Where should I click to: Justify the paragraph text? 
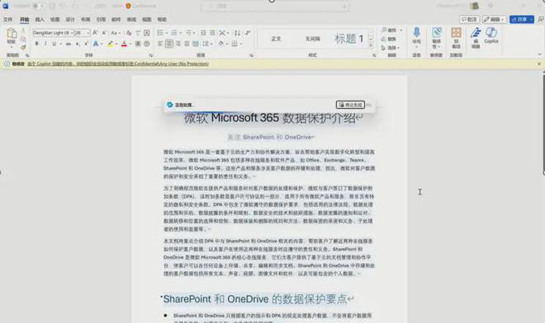coord(187,44)
